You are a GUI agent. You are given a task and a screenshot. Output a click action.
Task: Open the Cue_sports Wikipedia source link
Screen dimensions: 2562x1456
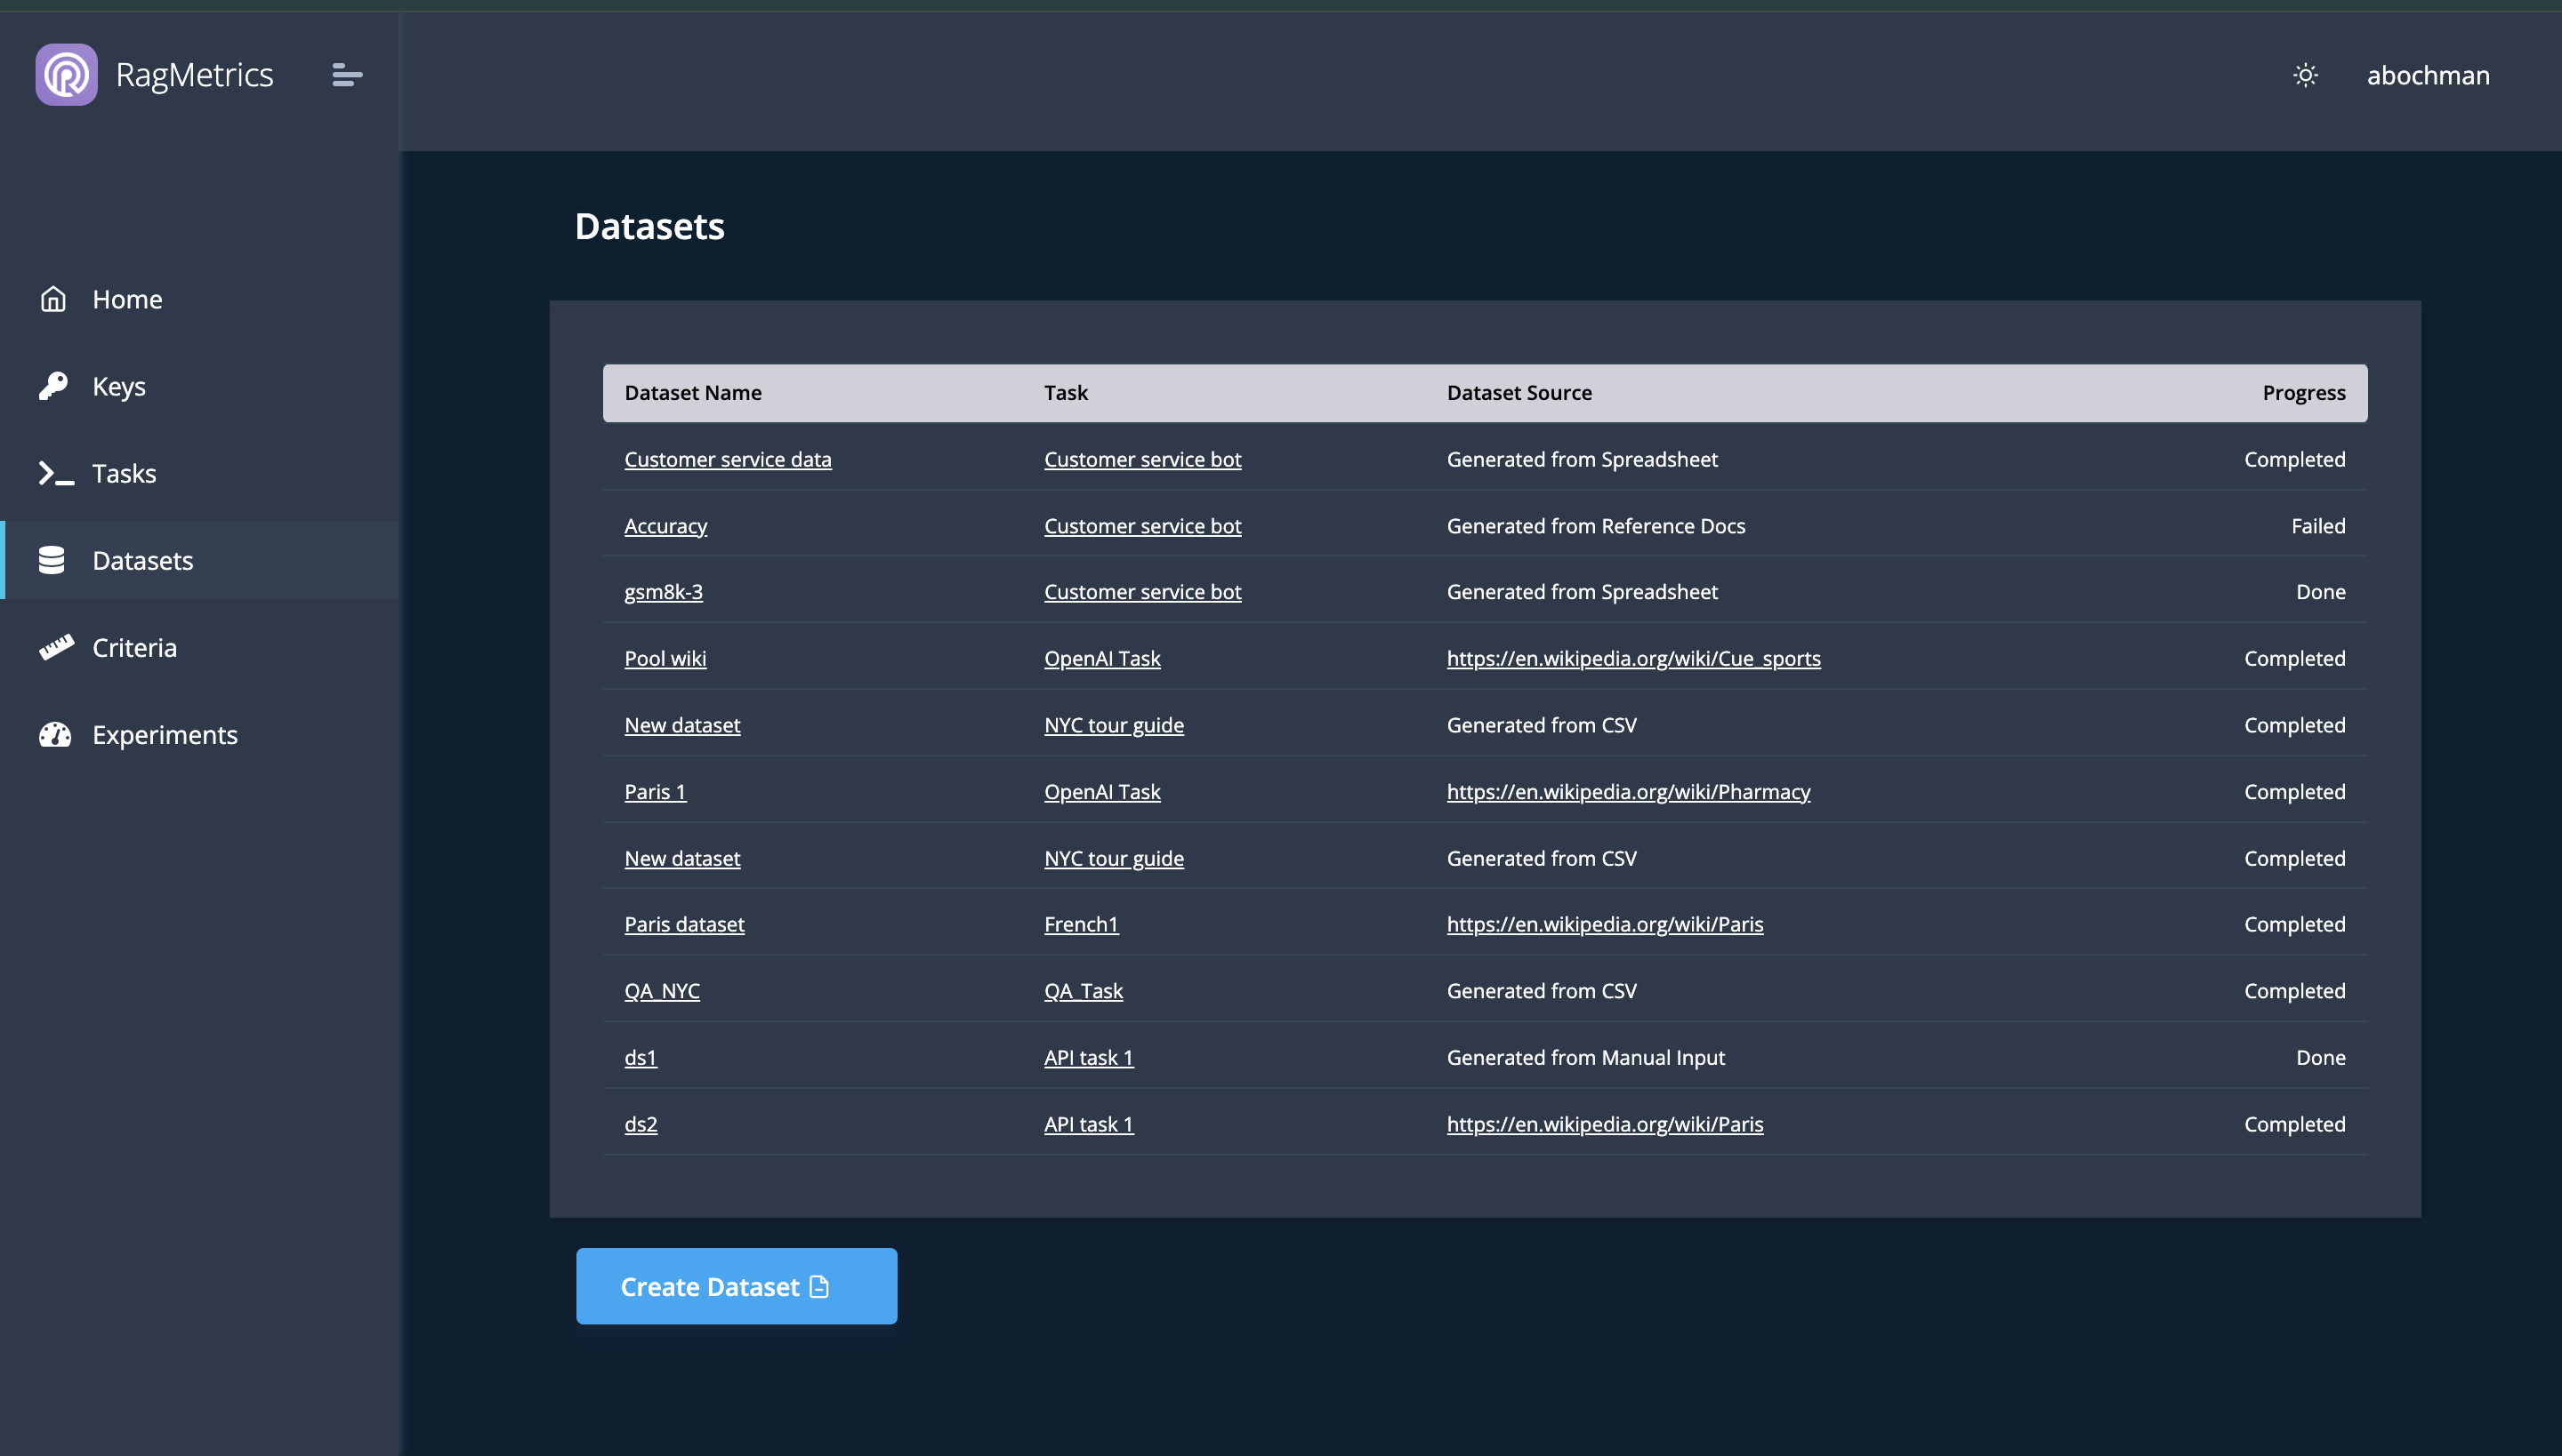[1633, 658]
